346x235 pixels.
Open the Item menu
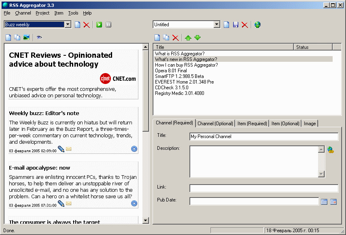[59, 13]
